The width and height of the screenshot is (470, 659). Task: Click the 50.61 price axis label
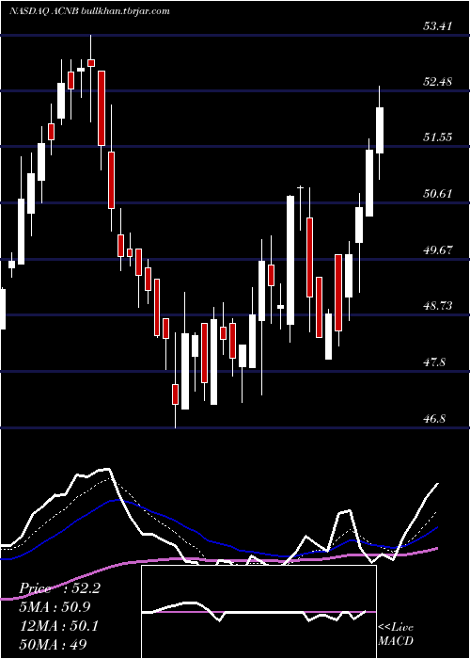pyautogui.click(x=438, y=194)
